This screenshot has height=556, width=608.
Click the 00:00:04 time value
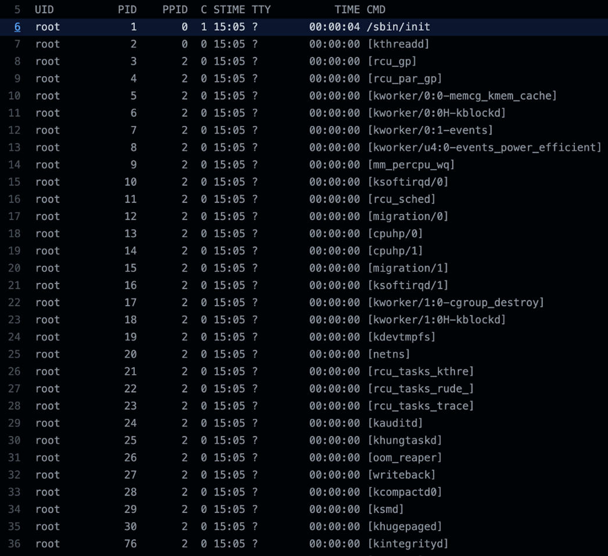click(334, 27)
